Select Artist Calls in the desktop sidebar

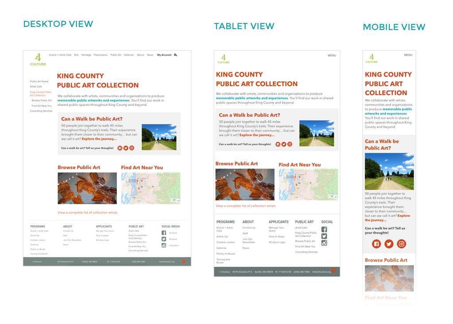pos(36,87)
